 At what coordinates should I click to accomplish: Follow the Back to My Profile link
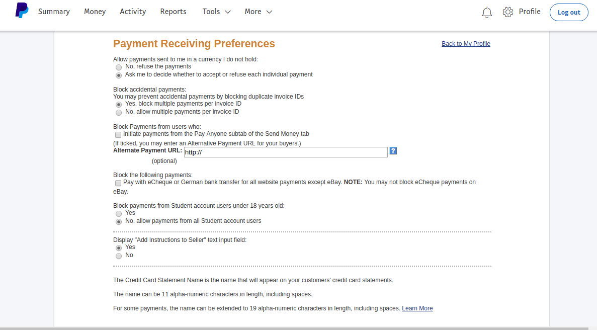coord(466,44)
